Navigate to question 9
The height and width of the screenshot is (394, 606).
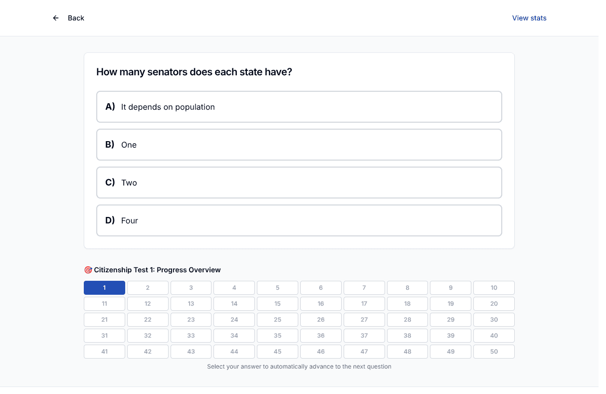coord(451,288)
